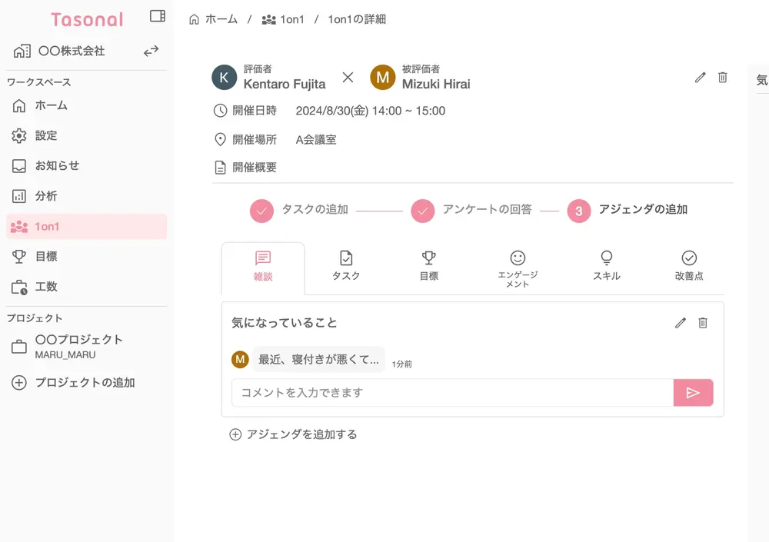Screen dimensions: 769x542
Task: Click プロジェクトの追加 in the sidebar
Action: click(x=85, y=383)
